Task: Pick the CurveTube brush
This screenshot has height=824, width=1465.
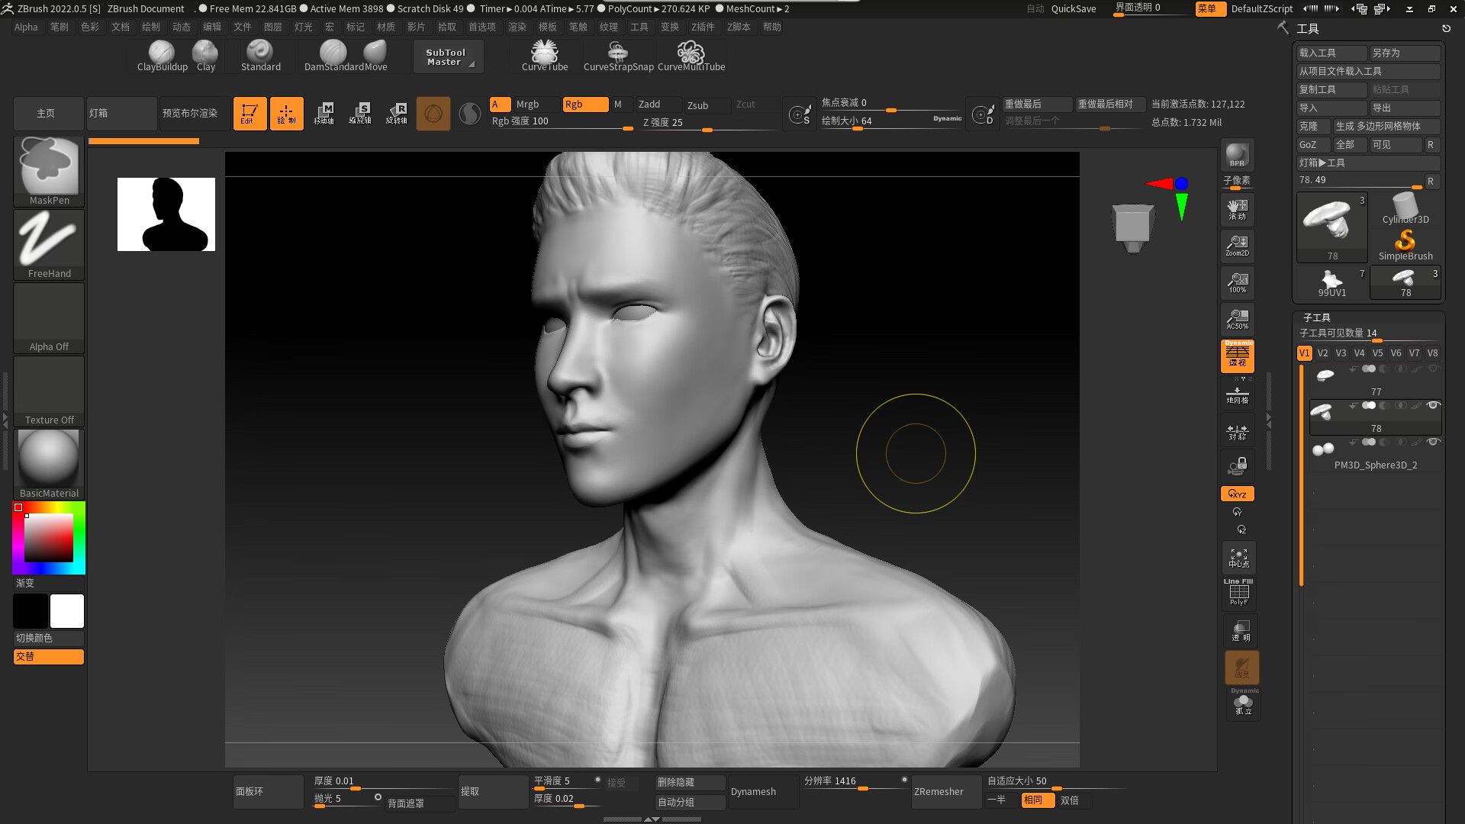Action: 544,55
